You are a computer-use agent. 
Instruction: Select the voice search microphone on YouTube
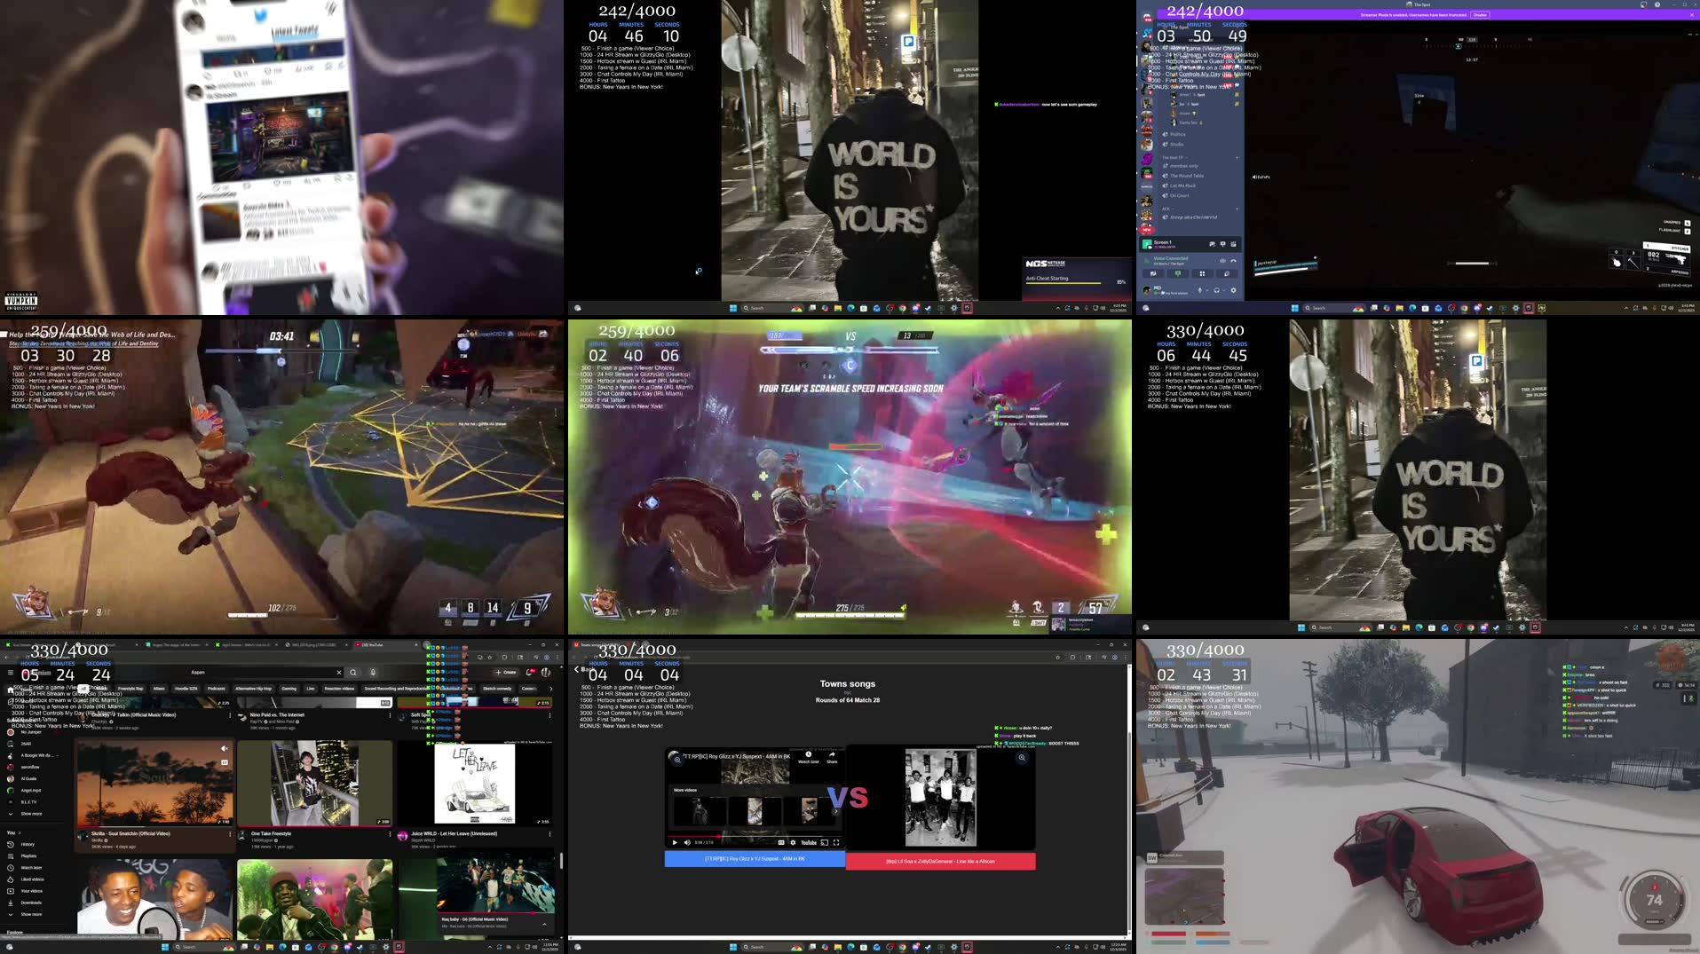371,673
